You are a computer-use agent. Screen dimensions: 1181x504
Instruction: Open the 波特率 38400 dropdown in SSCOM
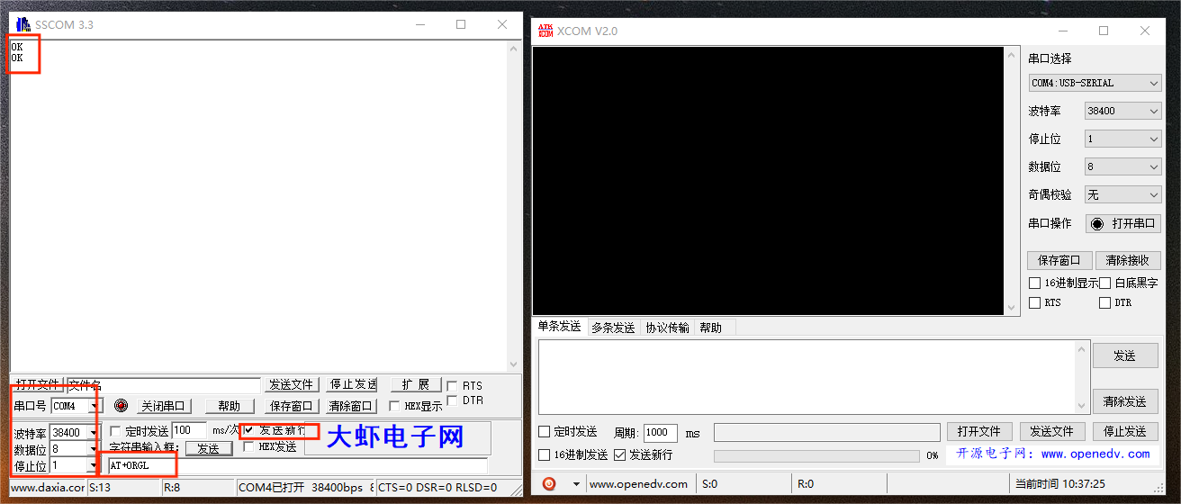point(94,432)
